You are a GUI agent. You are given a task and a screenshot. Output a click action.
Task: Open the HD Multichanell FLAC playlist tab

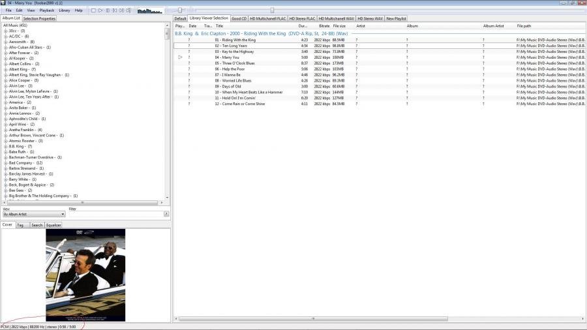click(267, 18)
